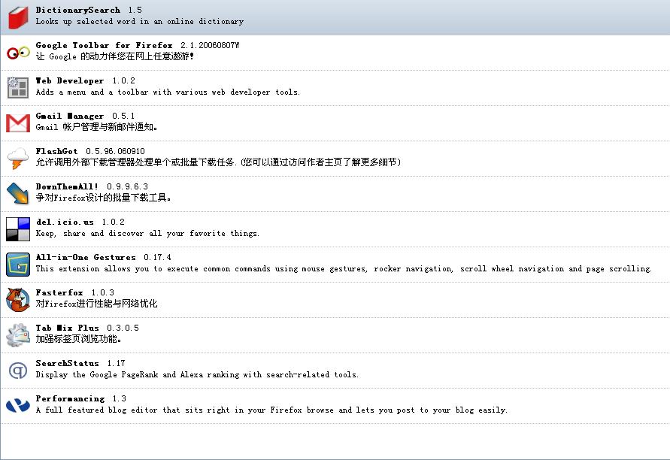This screenshot has height=460, width=670.
Task: Click DownThemAll's Chinese description about Firefox batch downloads
Action: pos(104,198)
